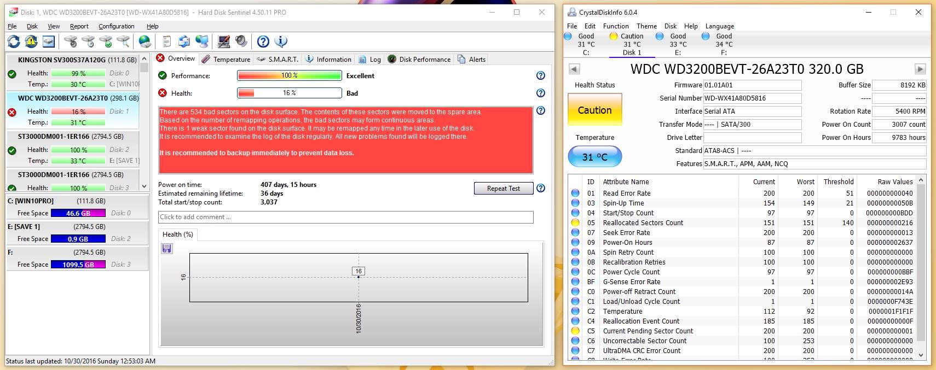Screen dimensions: 936x370
Task: Click the blue 31 °C temperature button
Action: point(595,157)
